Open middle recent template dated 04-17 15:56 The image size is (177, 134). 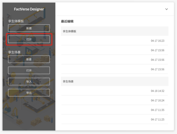coord(115,60)
